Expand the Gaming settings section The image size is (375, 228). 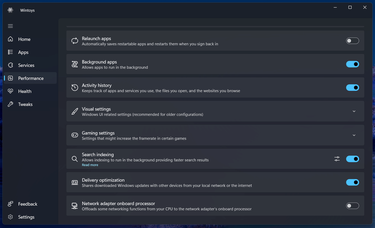[354, 135]
